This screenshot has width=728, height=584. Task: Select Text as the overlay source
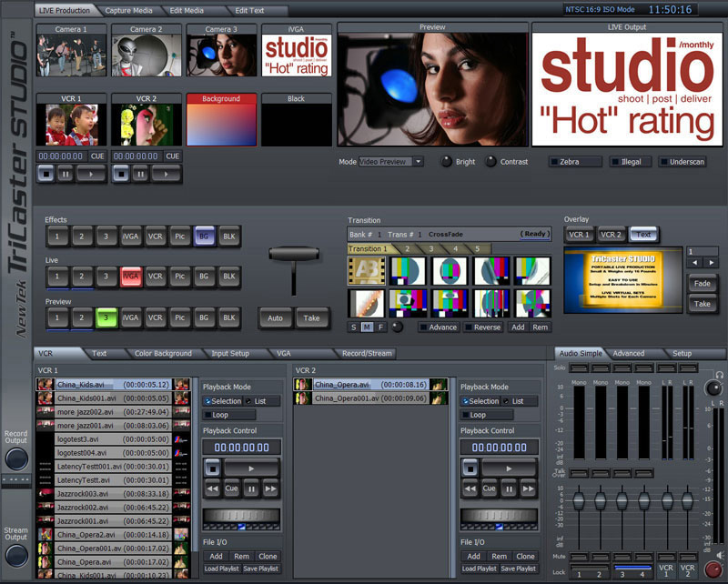tap(643, 235)
